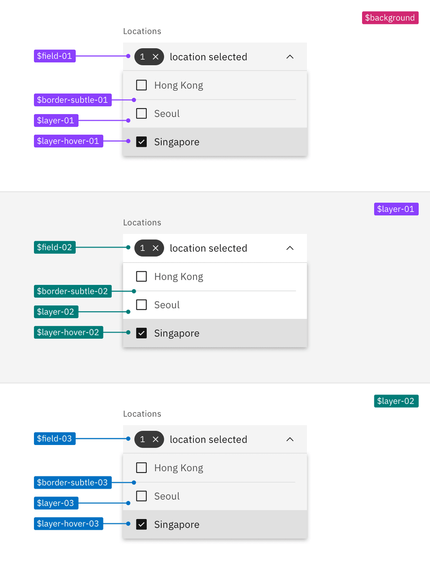Image resolution: width=430 pixels, height=574 pixels.
Task: Click the X icon in the second dropdown's selection tag
Action: pos(156,248)
